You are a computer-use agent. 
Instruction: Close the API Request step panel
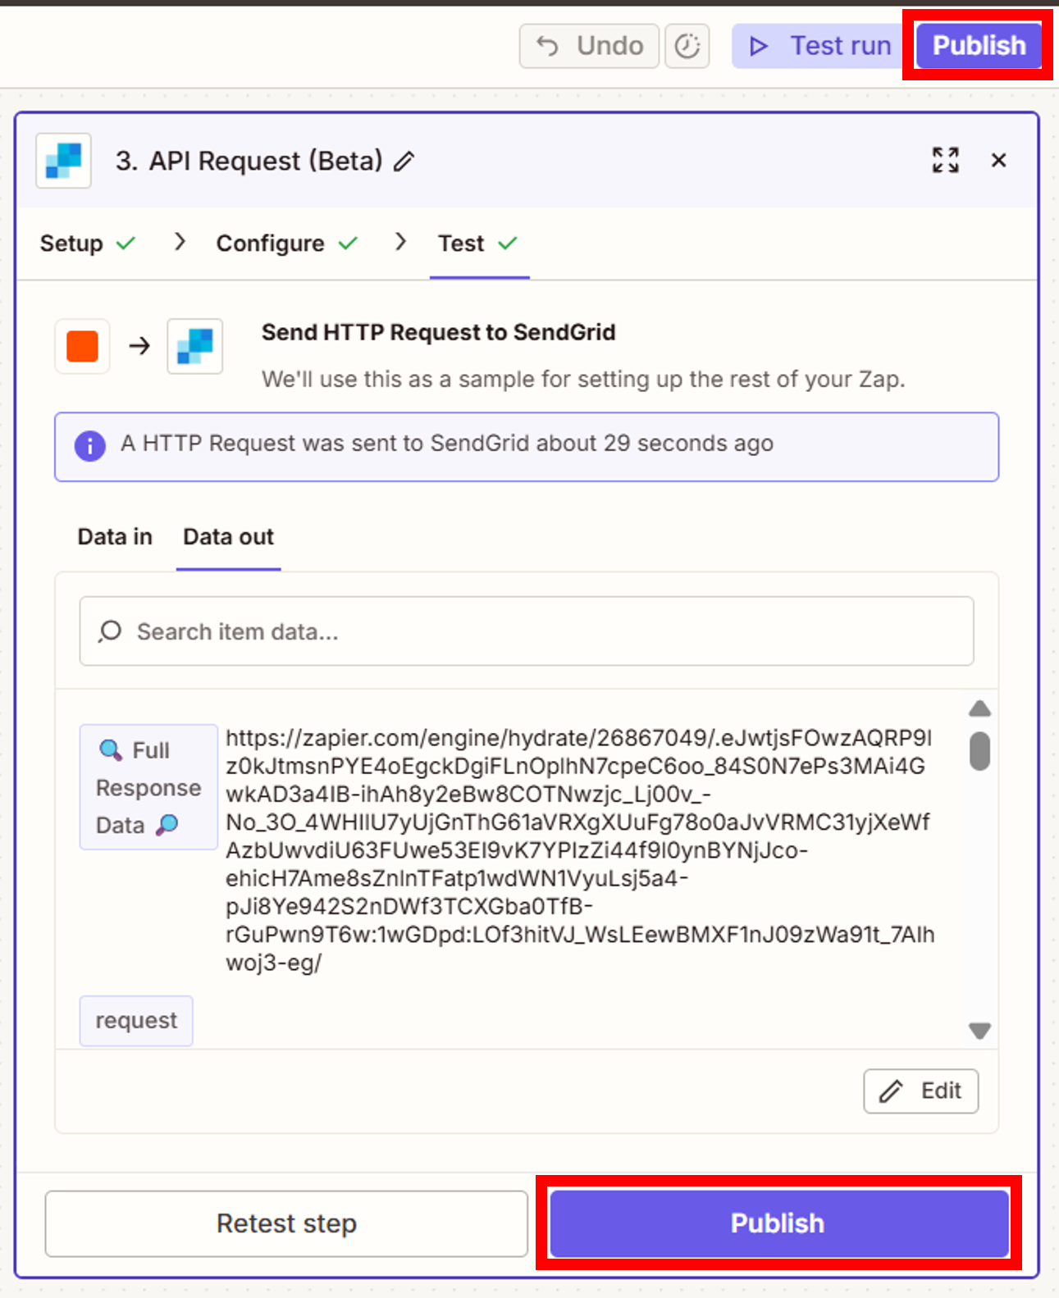(x=998, y=160)
